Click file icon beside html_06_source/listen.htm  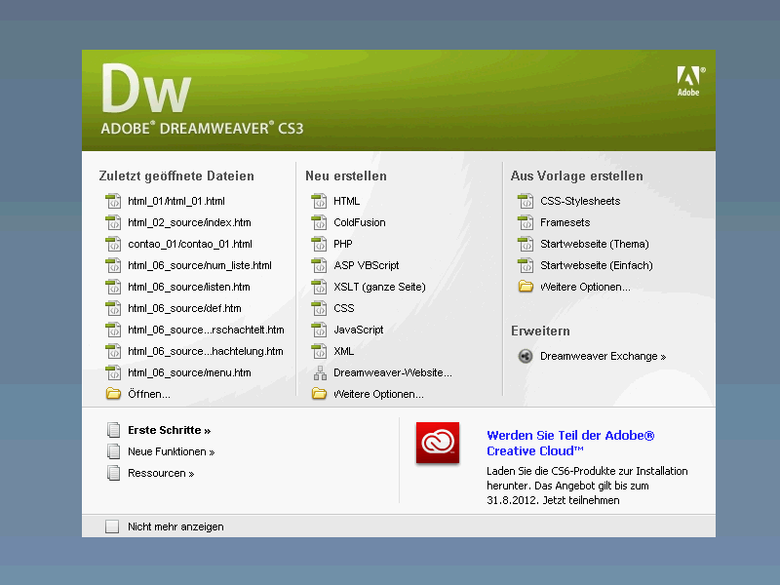(x=113, y=287)
